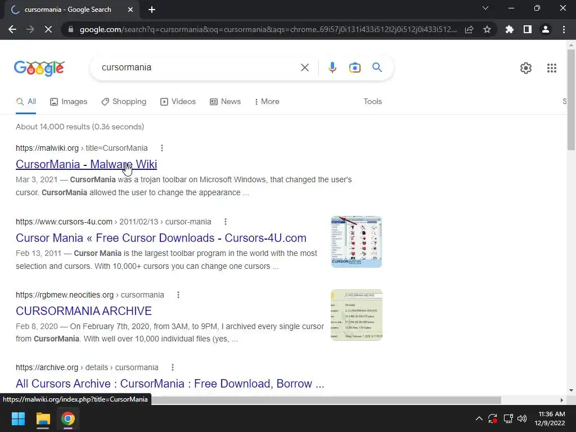This screenshot has height=432, width=576.
Task: Open the Google apps grid
Action: (x=552, y=68)
